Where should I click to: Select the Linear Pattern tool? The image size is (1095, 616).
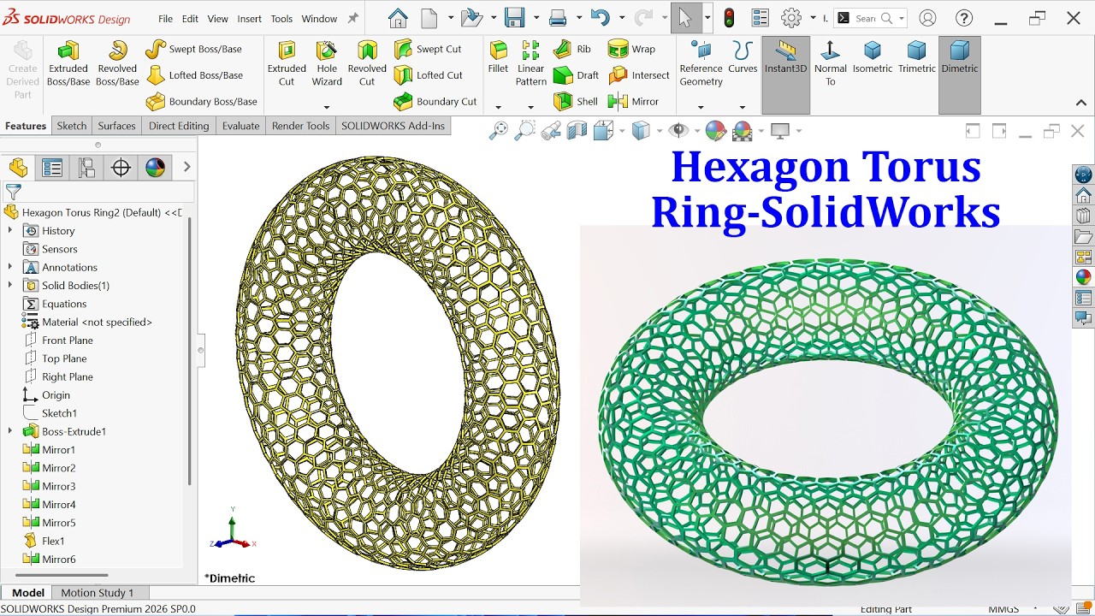[530, 63]
